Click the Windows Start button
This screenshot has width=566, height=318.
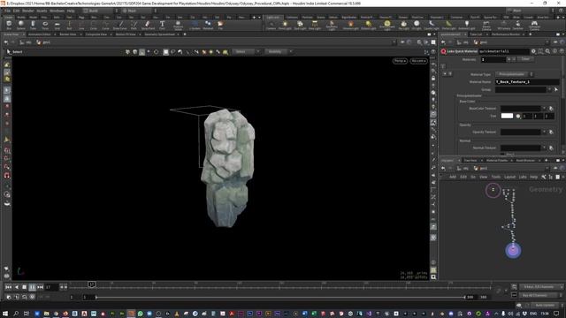(x=5, y=314)
